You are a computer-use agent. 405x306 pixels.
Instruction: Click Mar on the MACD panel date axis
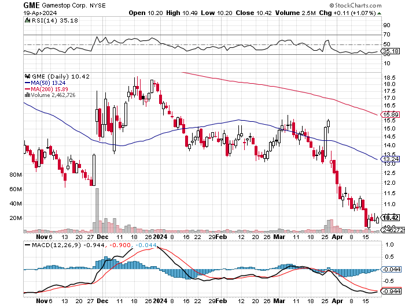(x=279, y=301)
